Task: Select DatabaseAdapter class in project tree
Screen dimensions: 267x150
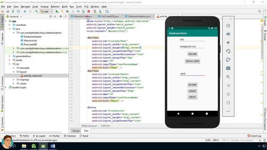Action: click(x=33, y=37)
